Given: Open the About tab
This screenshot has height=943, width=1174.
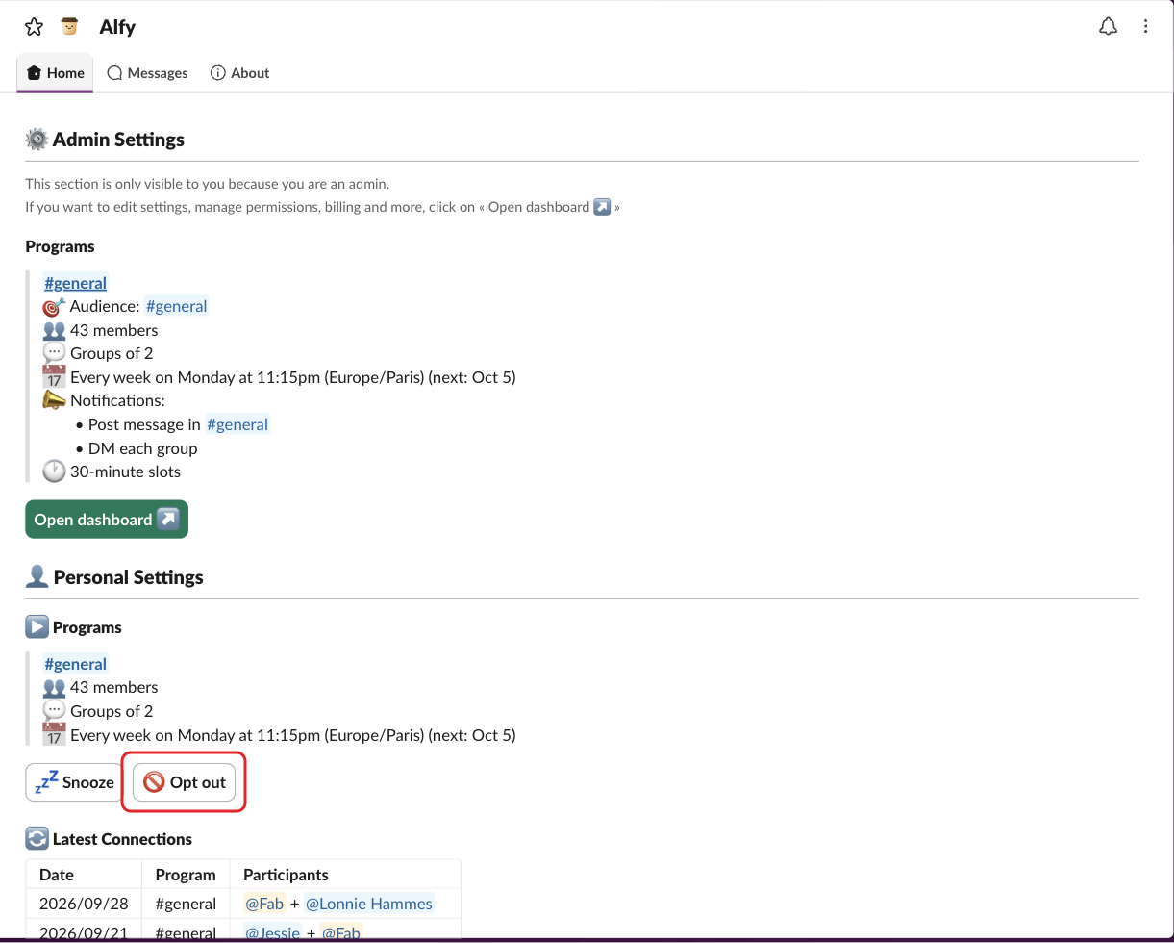Looking at the screenshot, I should pyautogui.click(x=239, y=73).
